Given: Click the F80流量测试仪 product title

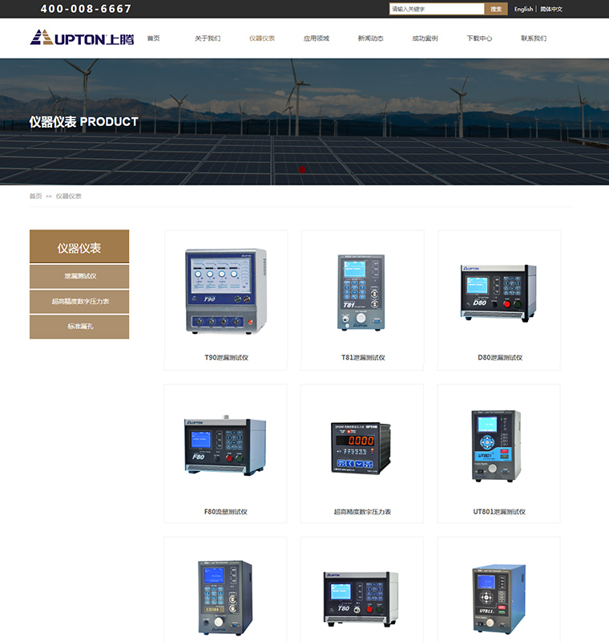Looking at the screenshot, I should click(226, 512).
